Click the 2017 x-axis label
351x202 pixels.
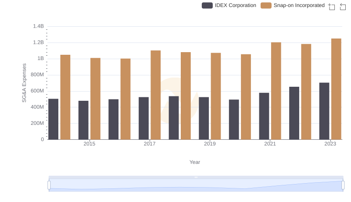pos(150,144)
